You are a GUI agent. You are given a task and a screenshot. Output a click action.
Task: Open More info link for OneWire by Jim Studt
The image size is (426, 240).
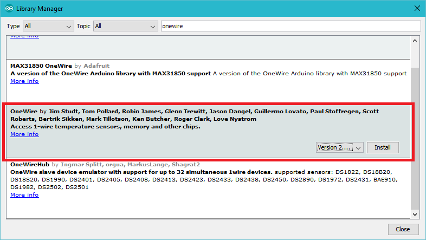coord(24,134)
